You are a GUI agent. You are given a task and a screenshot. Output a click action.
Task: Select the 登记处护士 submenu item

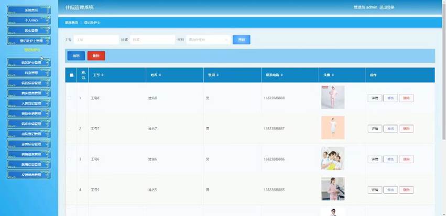coord(32,50)
